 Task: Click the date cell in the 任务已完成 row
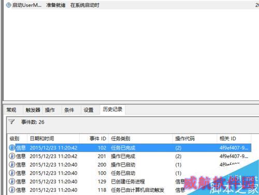pos(53,148)
